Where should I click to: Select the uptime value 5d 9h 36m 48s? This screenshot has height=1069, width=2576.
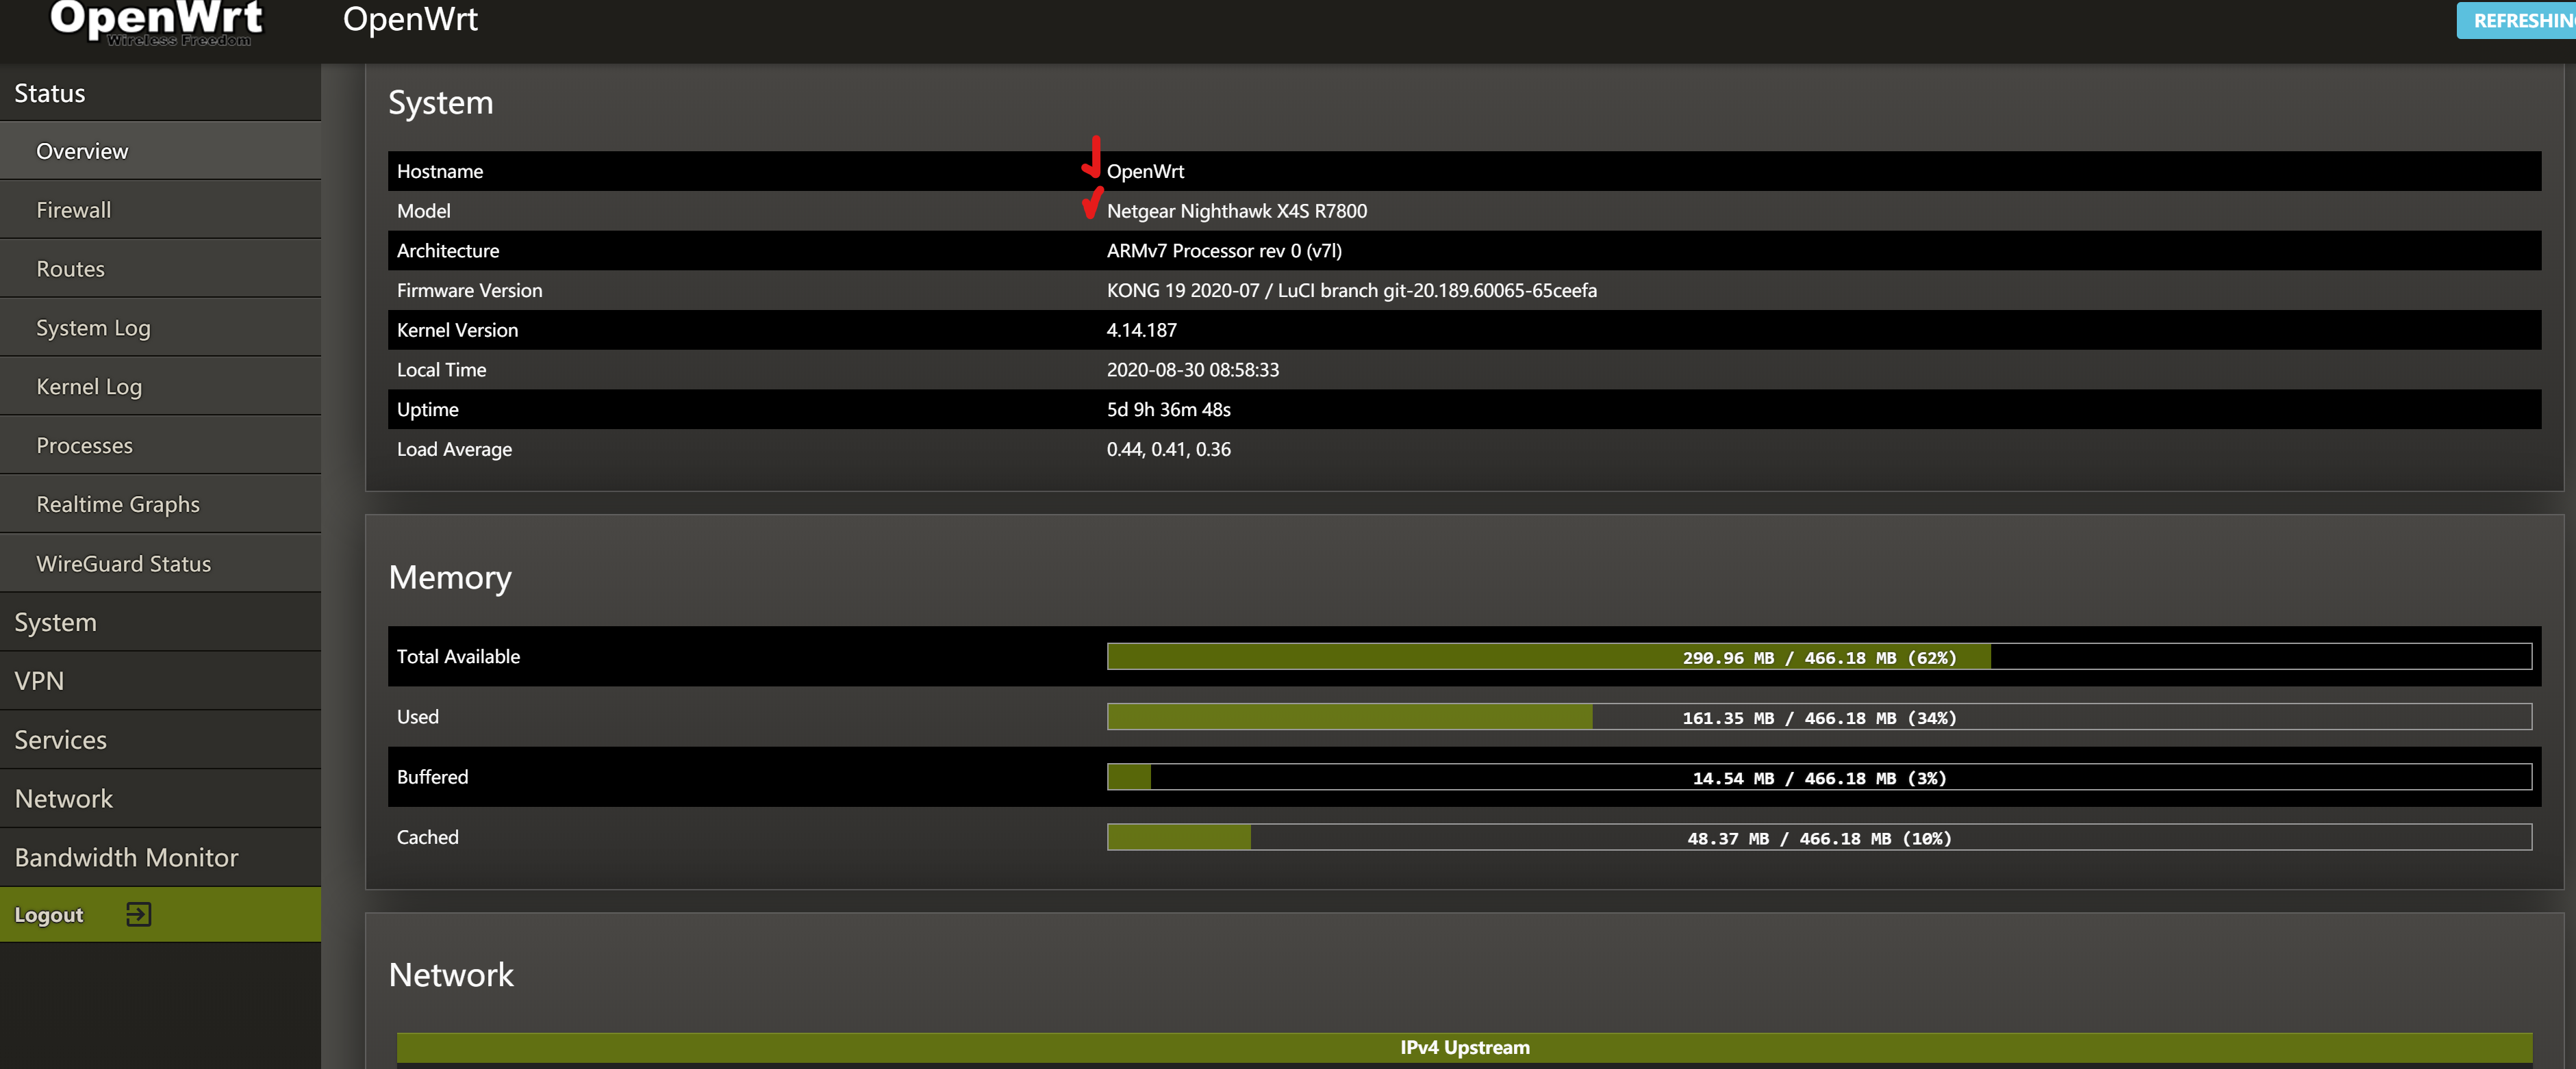(1168, 410)
